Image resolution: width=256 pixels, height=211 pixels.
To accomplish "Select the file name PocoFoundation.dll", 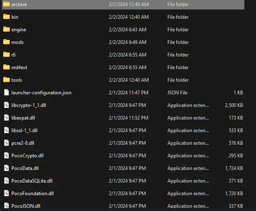I will pyautogui.click(x=33, y=194).
